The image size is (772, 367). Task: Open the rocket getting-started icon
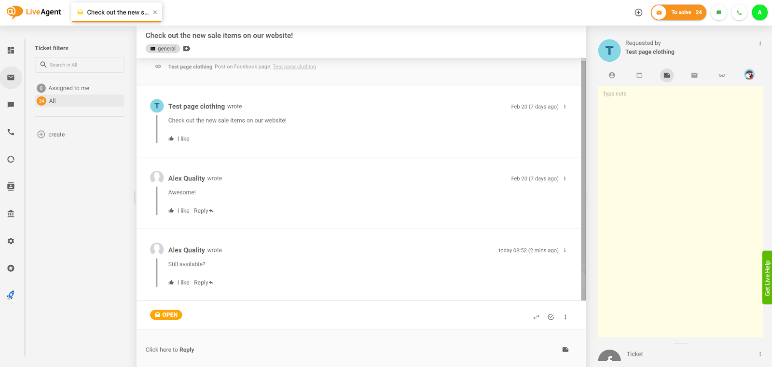11,295
